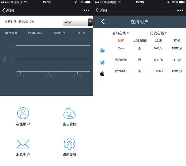Screen dimensions: 186x166
Task: Open the wangb router selection box
Action: coord(78,22)
